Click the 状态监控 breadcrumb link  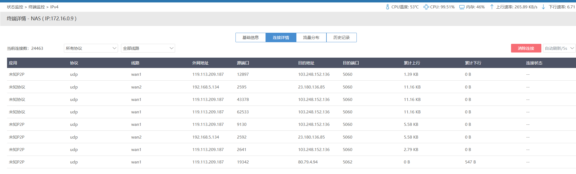(15, 7)
